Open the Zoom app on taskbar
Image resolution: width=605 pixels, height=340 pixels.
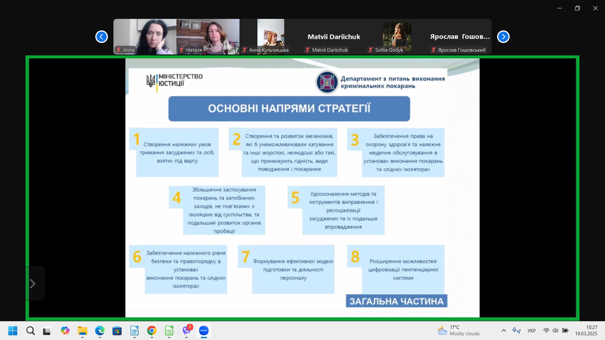(204, 331)
